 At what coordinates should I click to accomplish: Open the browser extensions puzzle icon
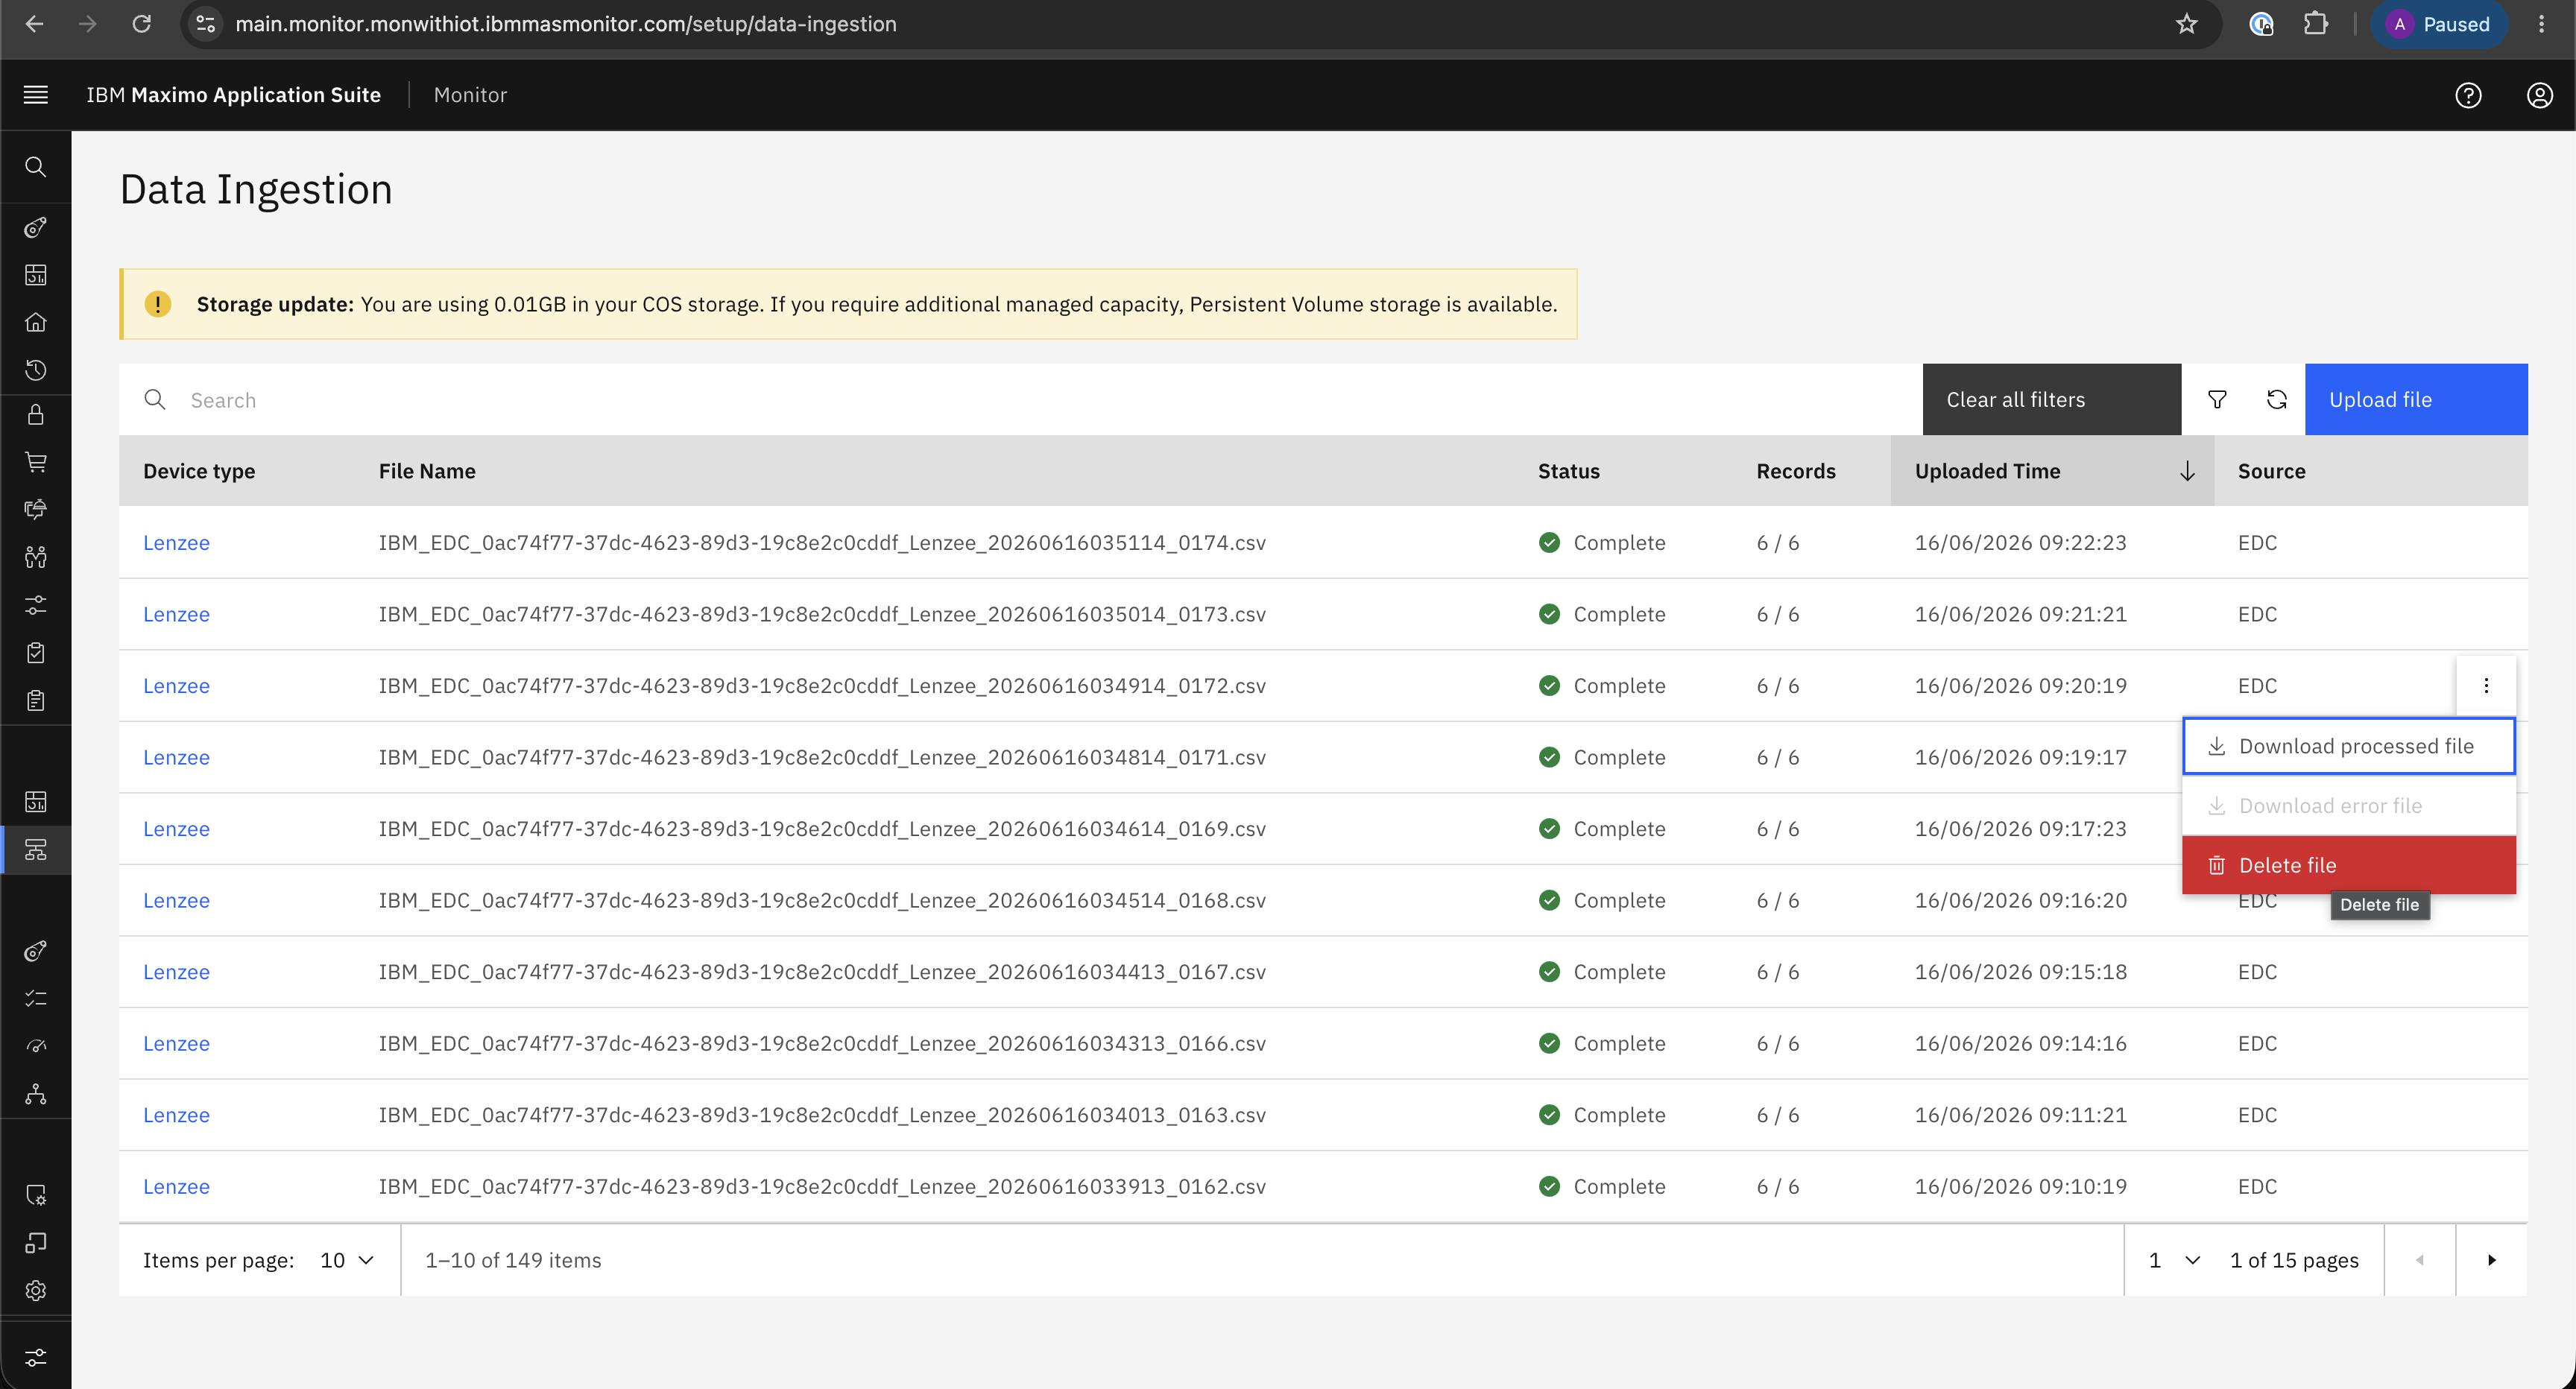pyautogui.click(x=2316, y=24)
